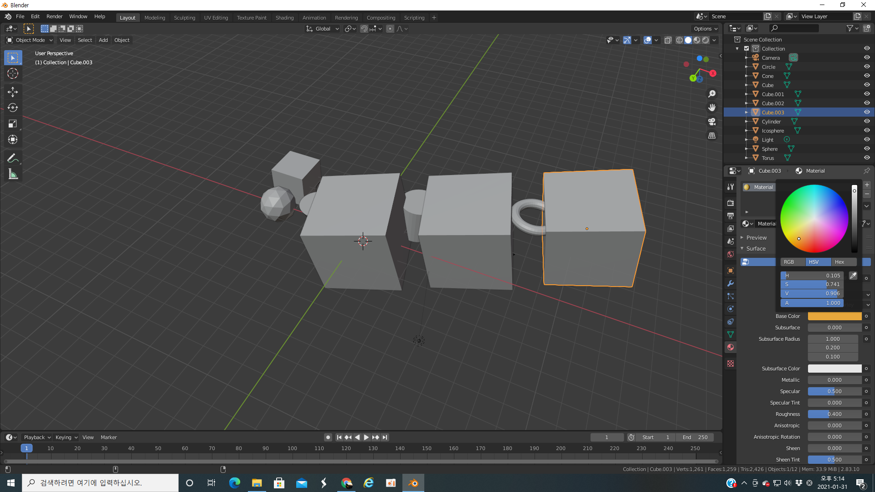The height and width of the screenshot is (492, 875).
Task: Select the Scale tool
Action: [x=13, y=124]
